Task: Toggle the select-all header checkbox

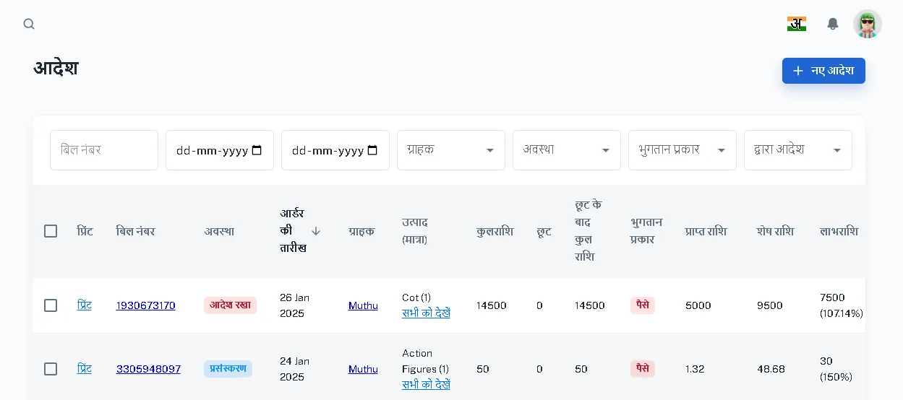Action: (x=51, y=231)
